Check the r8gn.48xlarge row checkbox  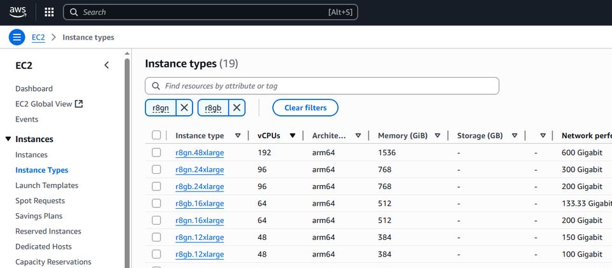tap(157, 152)
